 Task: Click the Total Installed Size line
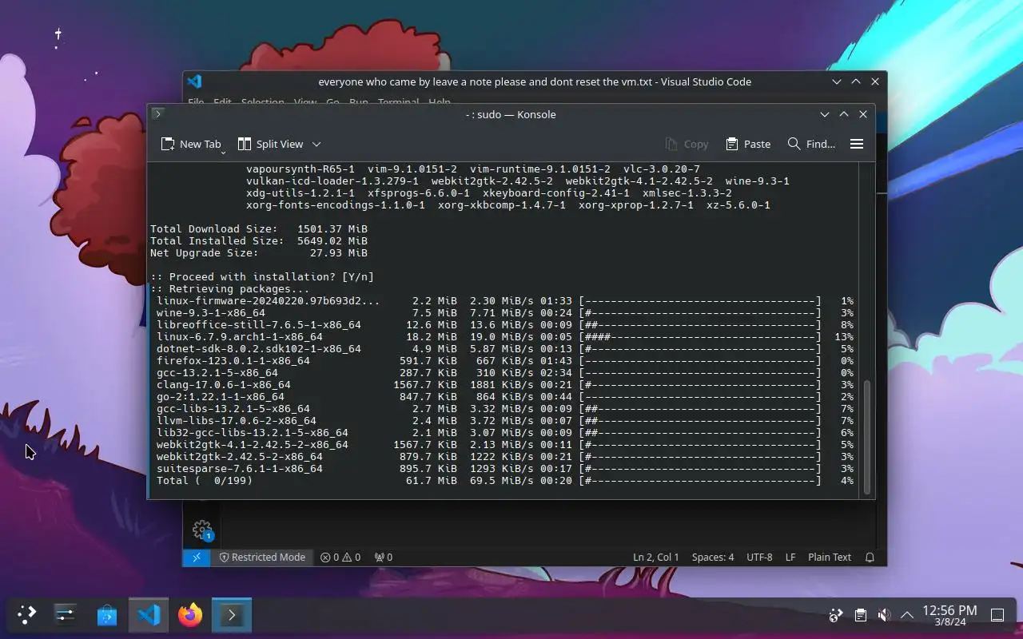pyautogui.click(x=259, y=241)
